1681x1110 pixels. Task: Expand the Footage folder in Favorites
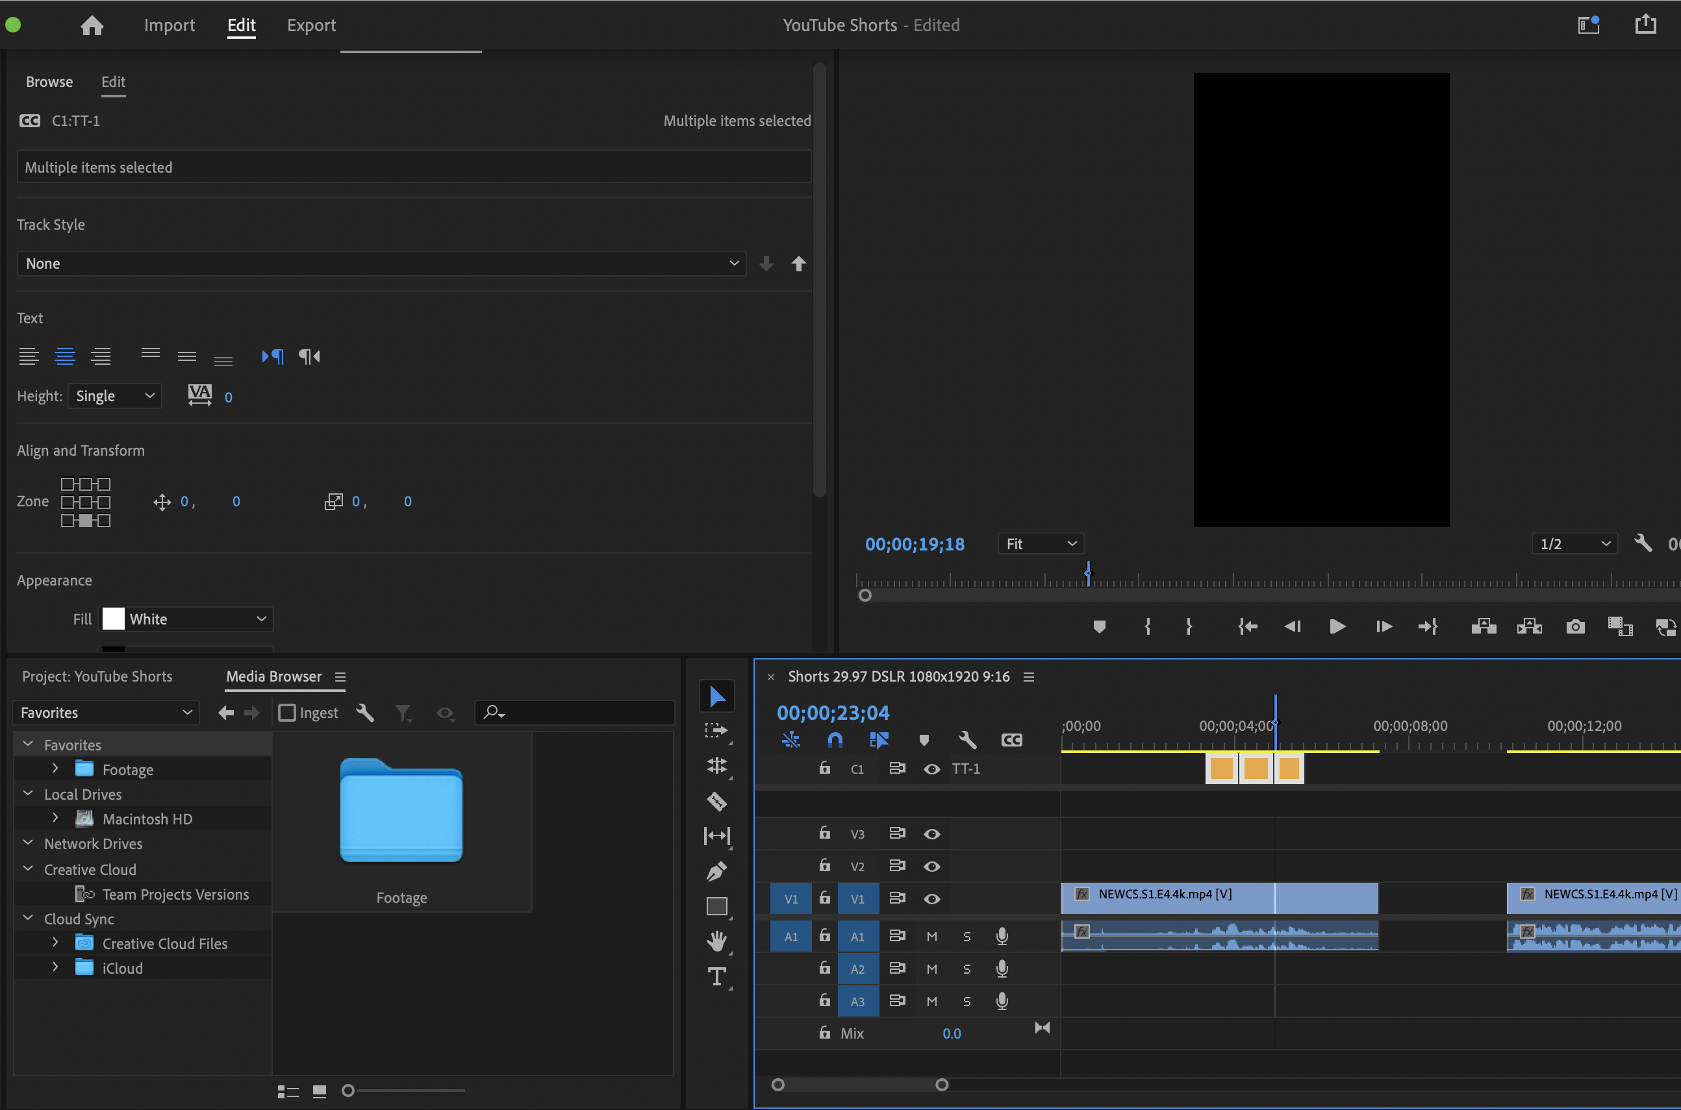click(55, 769)
